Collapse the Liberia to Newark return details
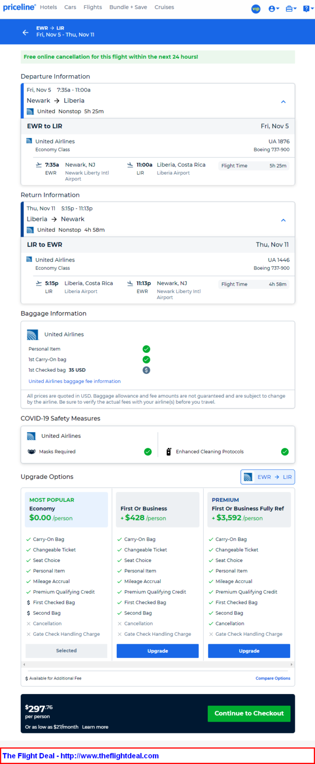Viewport: 315px width, 764px height. pos(283,220)
